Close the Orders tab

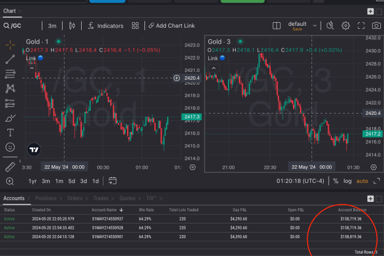(87, 198)
